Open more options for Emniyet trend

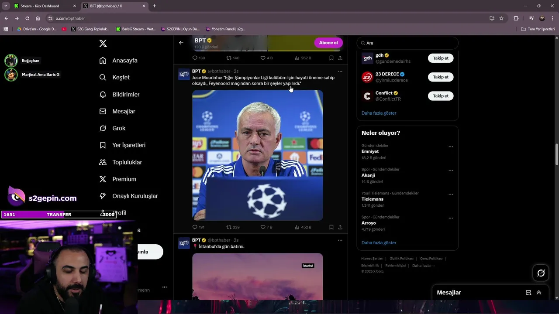[451, 147]
